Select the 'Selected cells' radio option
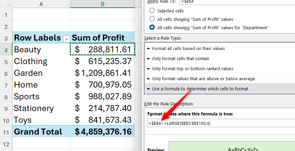The width and height of the screenshot is (295, 151). (x=152, y=11)
